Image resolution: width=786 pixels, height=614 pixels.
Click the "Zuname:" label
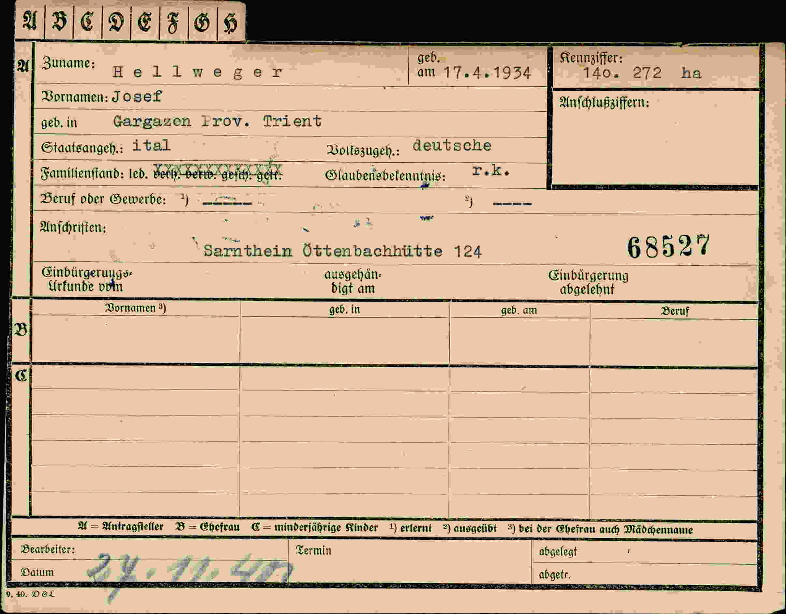[68, 63]
